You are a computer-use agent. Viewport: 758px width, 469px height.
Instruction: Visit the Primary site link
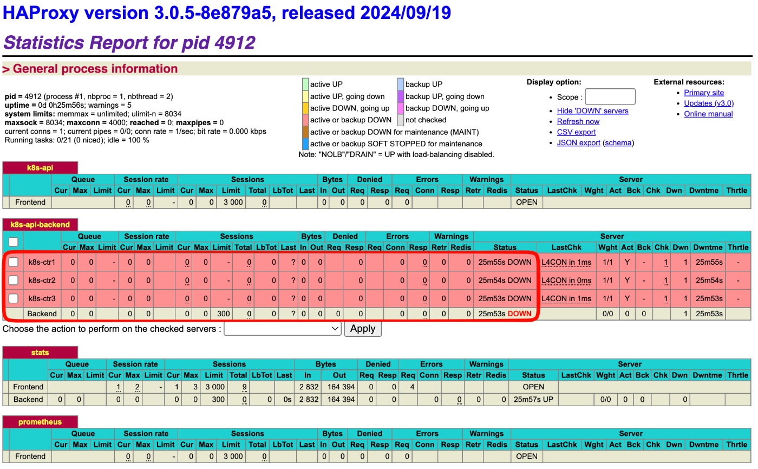click(x=704, y=93)
